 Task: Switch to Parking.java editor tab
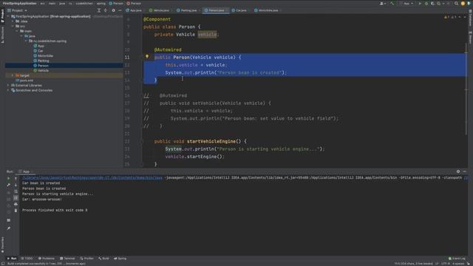[187, 10]
